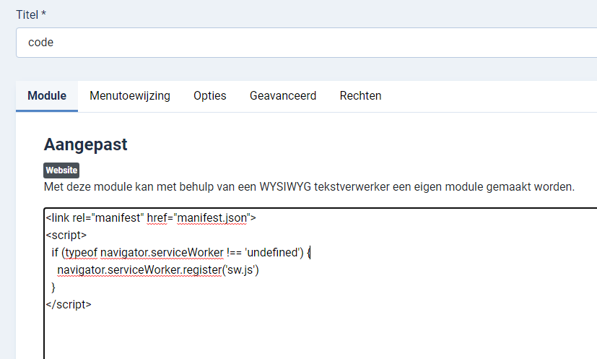Click the line with link rel="manifest" in editor
Viewport: 597px width, 359px height.
coord(151,218)
